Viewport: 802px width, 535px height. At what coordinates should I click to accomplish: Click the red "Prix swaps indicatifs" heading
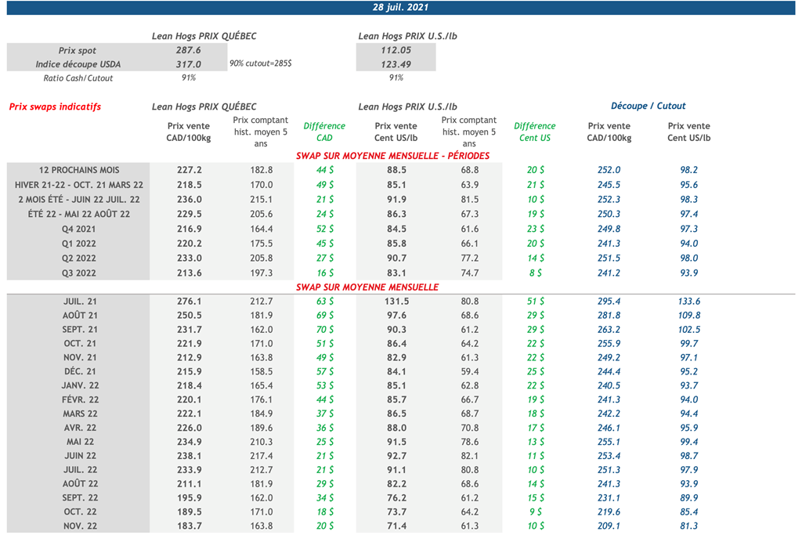pyautogui.click(x=55, y=107)
